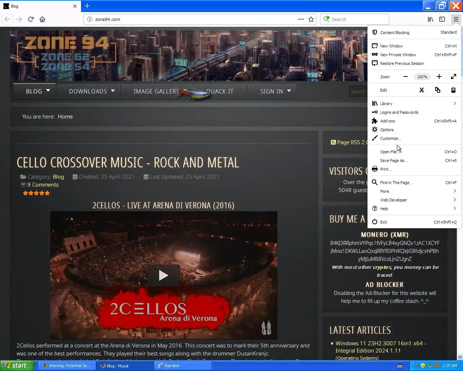The image size is (463, 371).
Task: Open the Library toolbar icon
Action: click(430, 19)
